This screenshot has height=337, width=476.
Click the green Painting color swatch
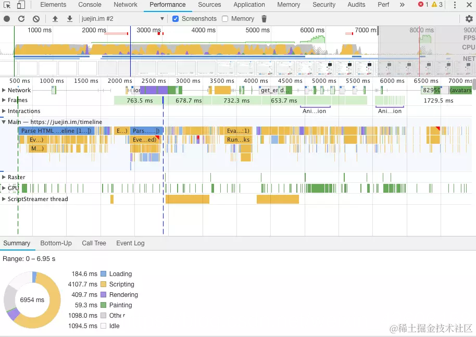point(103,305)
